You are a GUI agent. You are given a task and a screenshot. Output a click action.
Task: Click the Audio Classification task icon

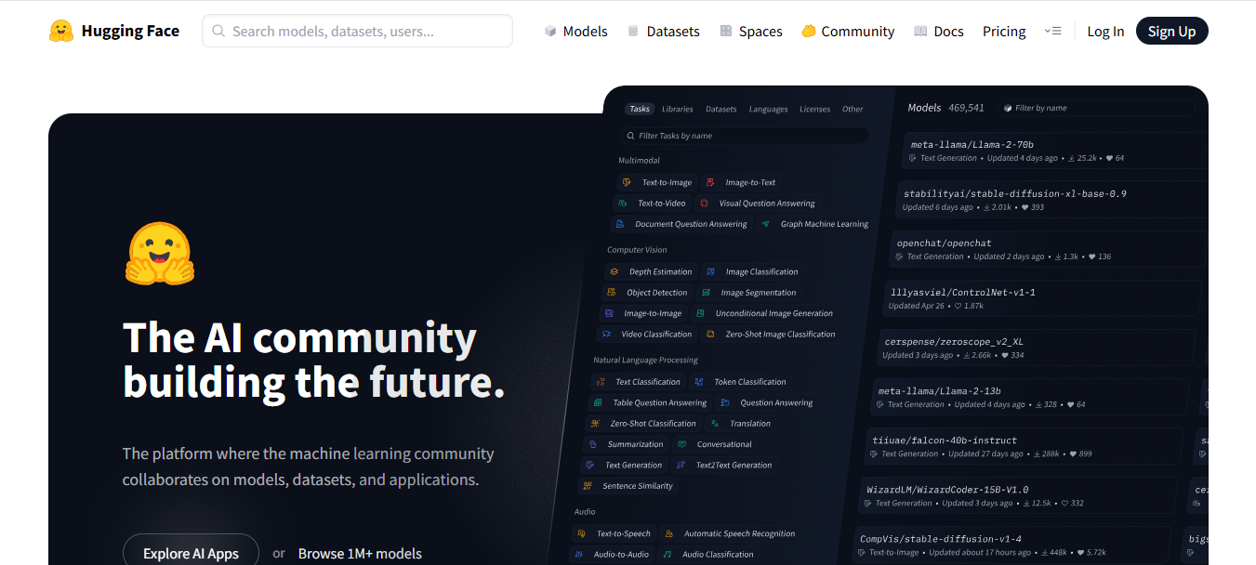click(x=668, y=554)
